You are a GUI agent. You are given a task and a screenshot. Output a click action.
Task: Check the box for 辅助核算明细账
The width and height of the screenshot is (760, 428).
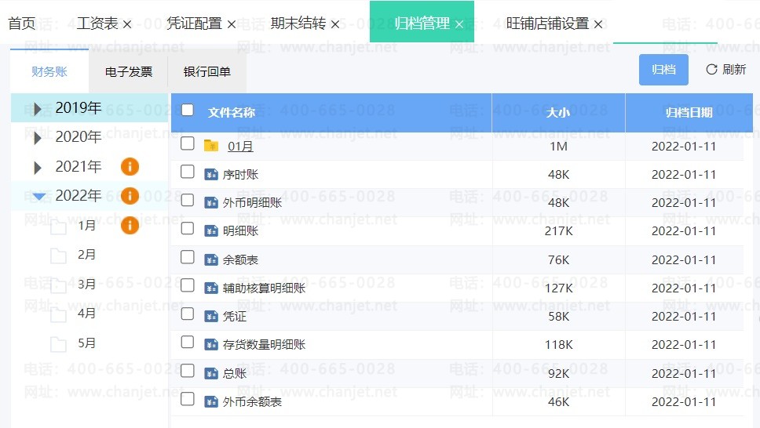[x=188, y=285]
